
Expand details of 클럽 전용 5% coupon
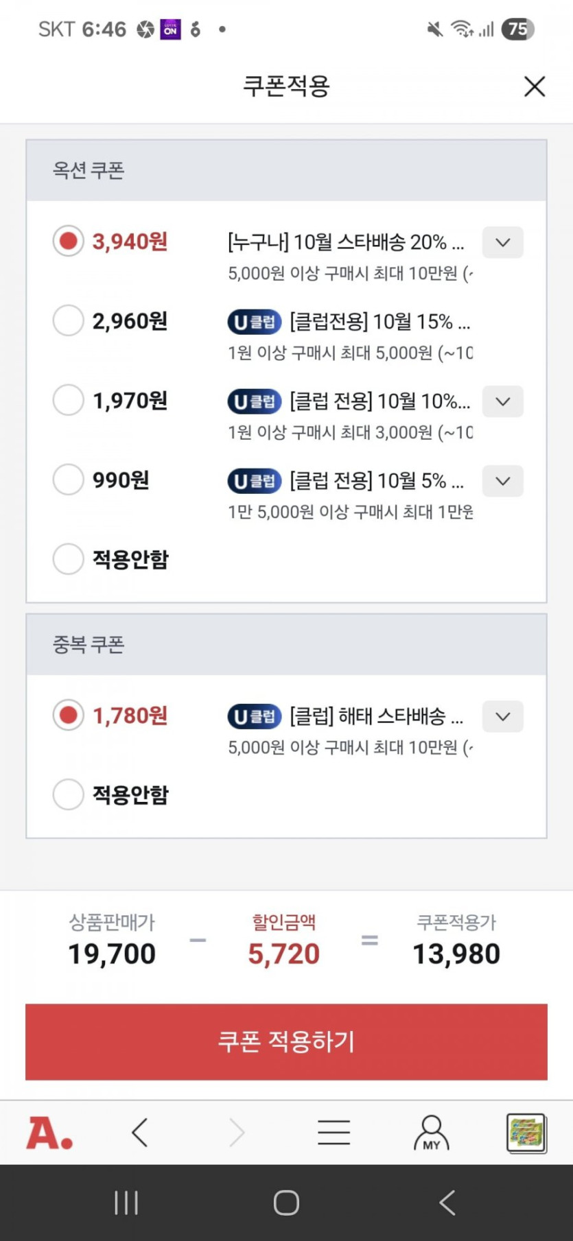pos(502,482)
